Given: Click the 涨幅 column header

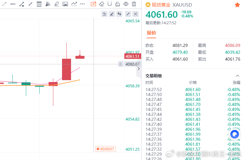Looking at the screenshot, I should 237,83.
